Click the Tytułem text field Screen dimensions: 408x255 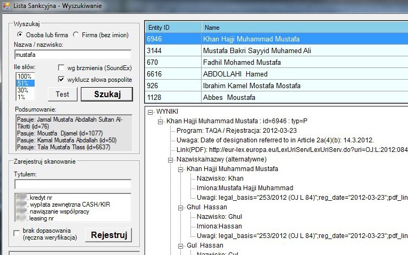pos(72,184)
